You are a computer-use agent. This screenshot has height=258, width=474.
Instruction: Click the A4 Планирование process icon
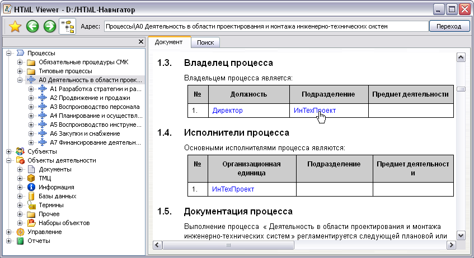[x=43, y=116]
